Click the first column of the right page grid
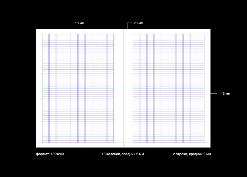This screenshot has height=177, width=247. (136, 88)
